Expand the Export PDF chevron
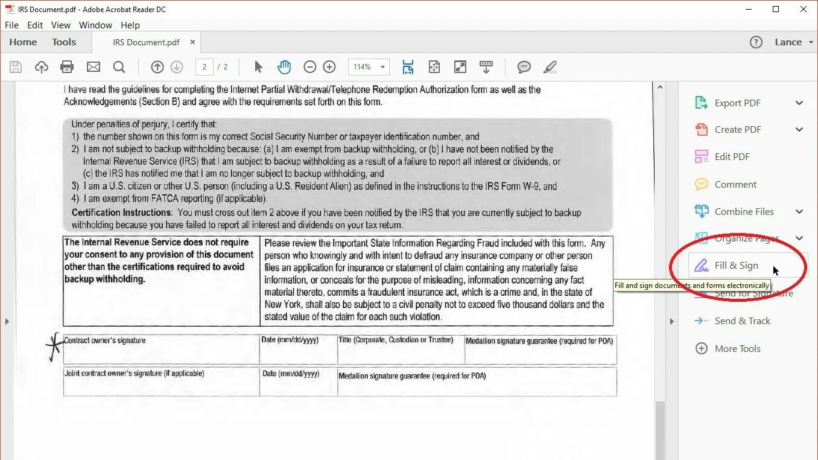Screen dimensions: 818x460 (x=799, y=103)
